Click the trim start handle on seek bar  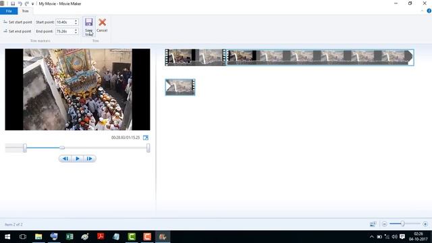(x=25, y=148)
